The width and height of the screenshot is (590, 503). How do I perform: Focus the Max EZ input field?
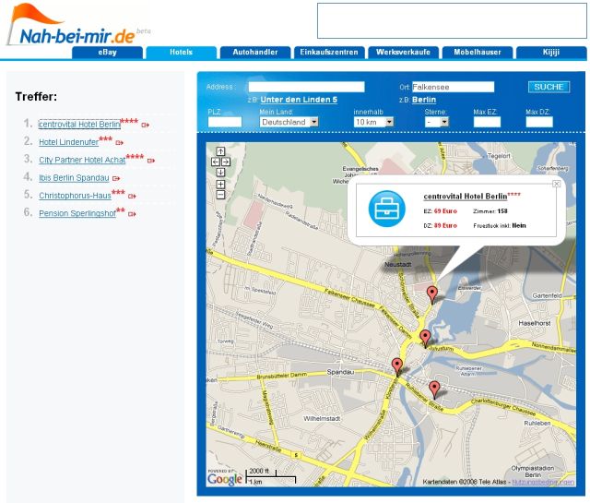coord(487,122)
